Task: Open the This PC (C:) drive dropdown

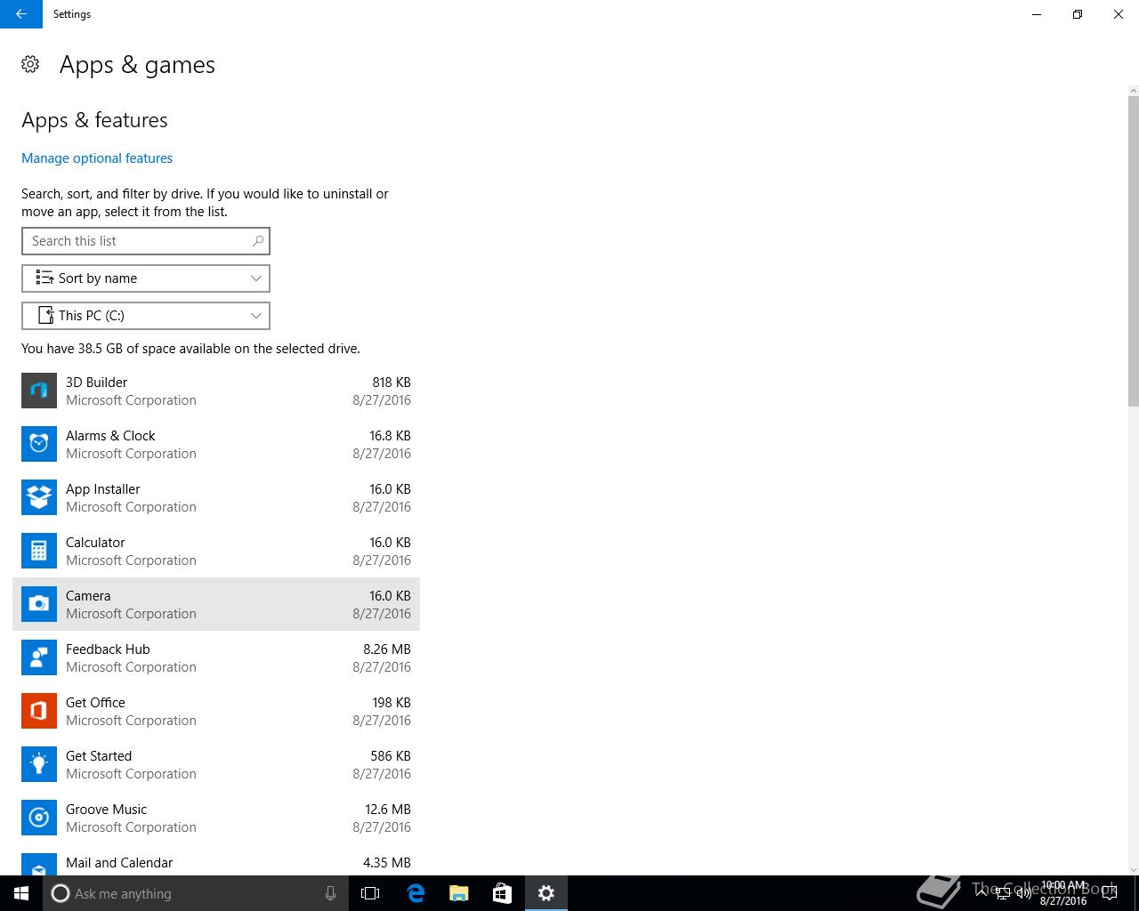Action: tap(146, 316)
